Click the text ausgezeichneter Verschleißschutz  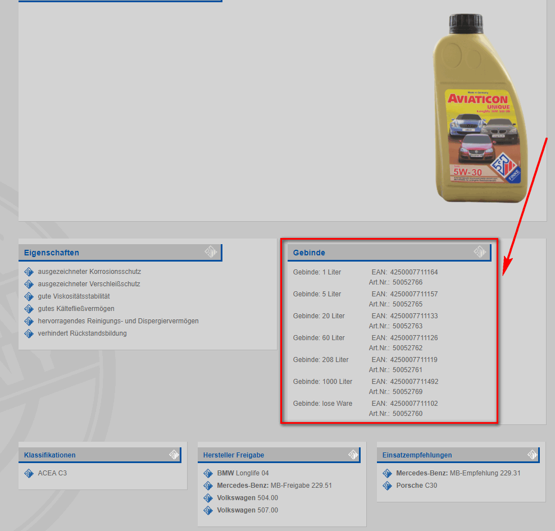(x=89, y=283)
